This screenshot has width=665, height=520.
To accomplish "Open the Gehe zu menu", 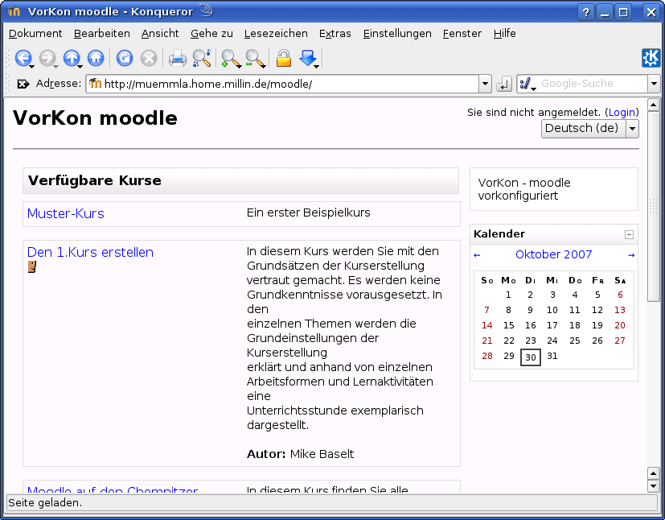I will [211, 34].
